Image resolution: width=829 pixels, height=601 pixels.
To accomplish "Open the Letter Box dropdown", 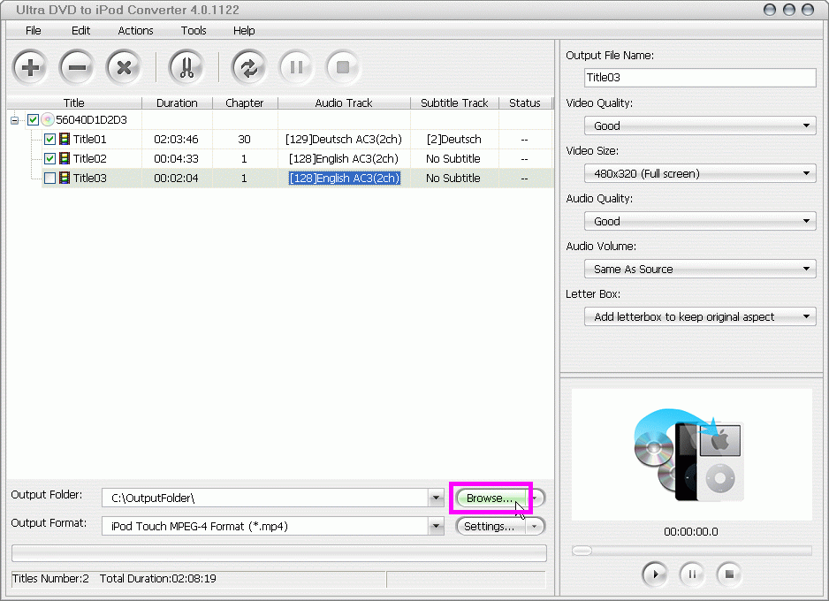I will pos(700,316).
